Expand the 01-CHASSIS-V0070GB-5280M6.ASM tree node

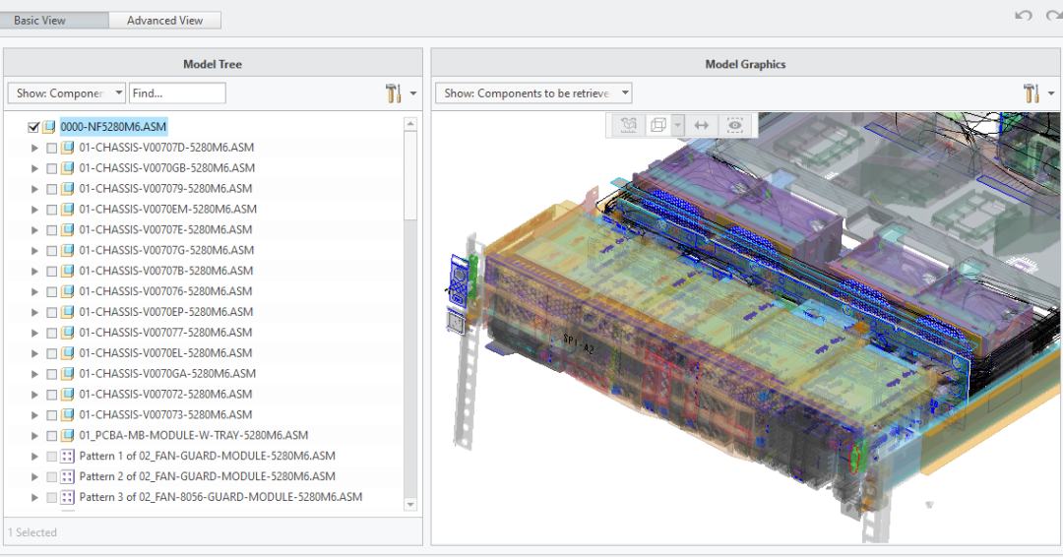[35, 168]
